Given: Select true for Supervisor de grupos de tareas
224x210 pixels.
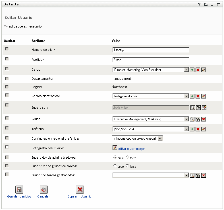Looking at the screenshot, I should tap(115, 166).
